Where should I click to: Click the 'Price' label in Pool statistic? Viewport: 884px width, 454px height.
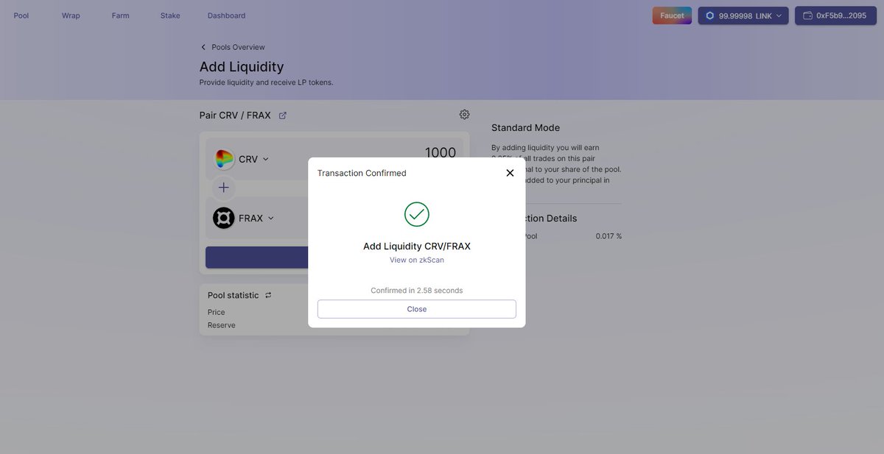[217, 312]
